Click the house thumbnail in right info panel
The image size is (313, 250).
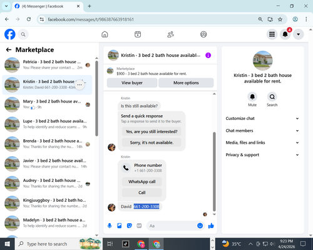(x=262, y=61)
